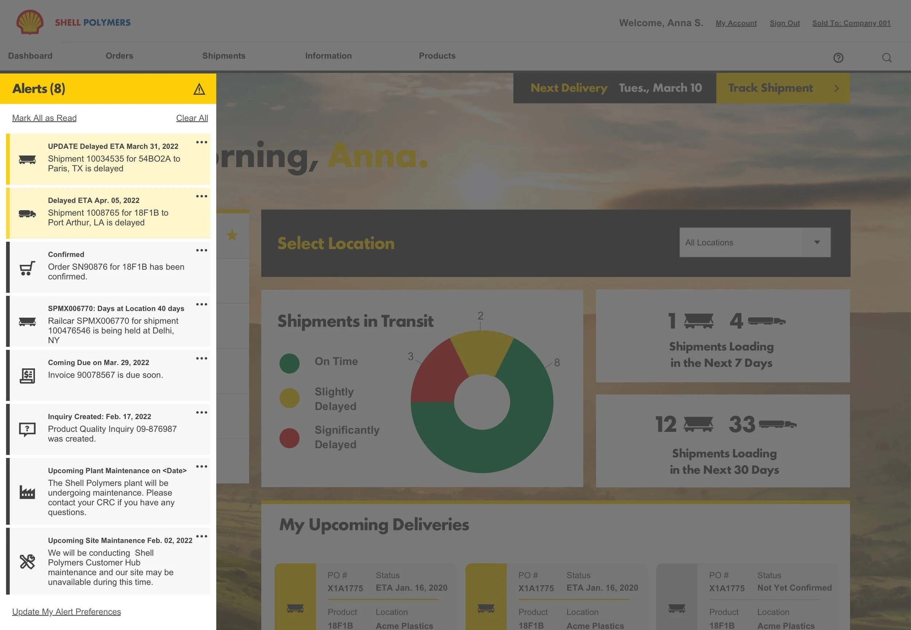This screenshot has height=630, width=911.
Task: Click red Significantly Delayed legend swatch
Action: (x=289, y=438)
